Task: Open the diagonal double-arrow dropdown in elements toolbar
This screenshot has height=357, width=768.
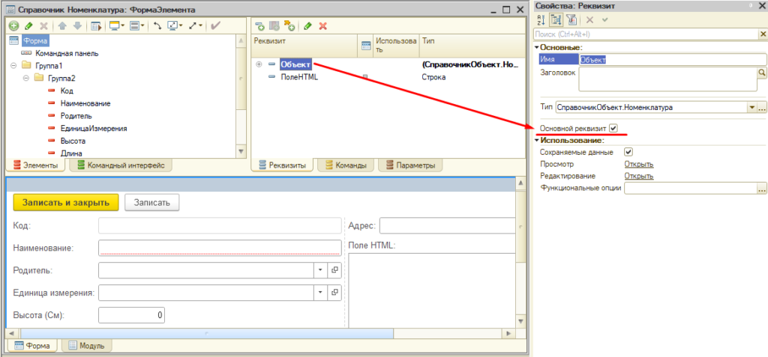Action: (x=195, y=26)
